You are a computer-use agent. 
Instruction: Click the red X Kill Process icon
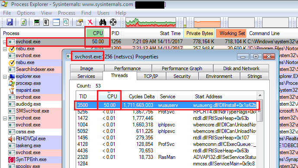coord(90,22)
